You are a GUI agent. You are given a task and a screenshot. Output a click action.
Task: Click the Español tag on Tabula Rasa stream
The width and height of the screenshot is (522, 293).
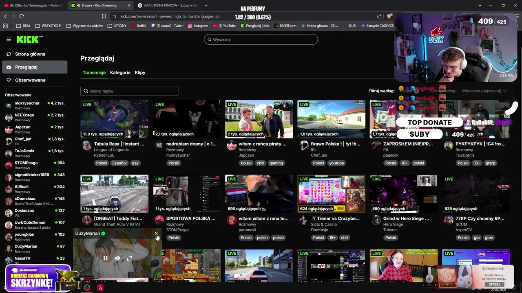[x=119, y=163]
